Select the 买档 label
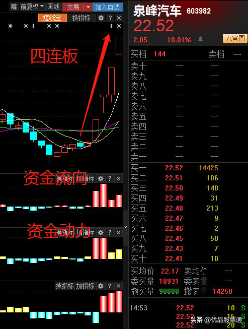The image size is (248, 329). (x=138, y=54)
